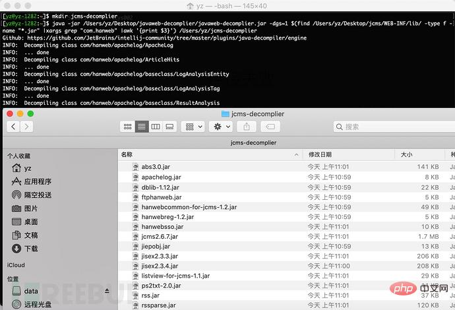Click ps2txt-2.0.jar file name

pos(162,286)
